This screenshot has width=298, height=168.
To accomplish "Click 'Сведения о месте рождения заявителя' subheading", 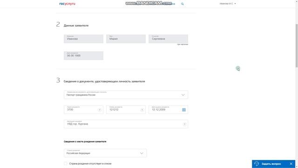I will click(x=85, y=141).
